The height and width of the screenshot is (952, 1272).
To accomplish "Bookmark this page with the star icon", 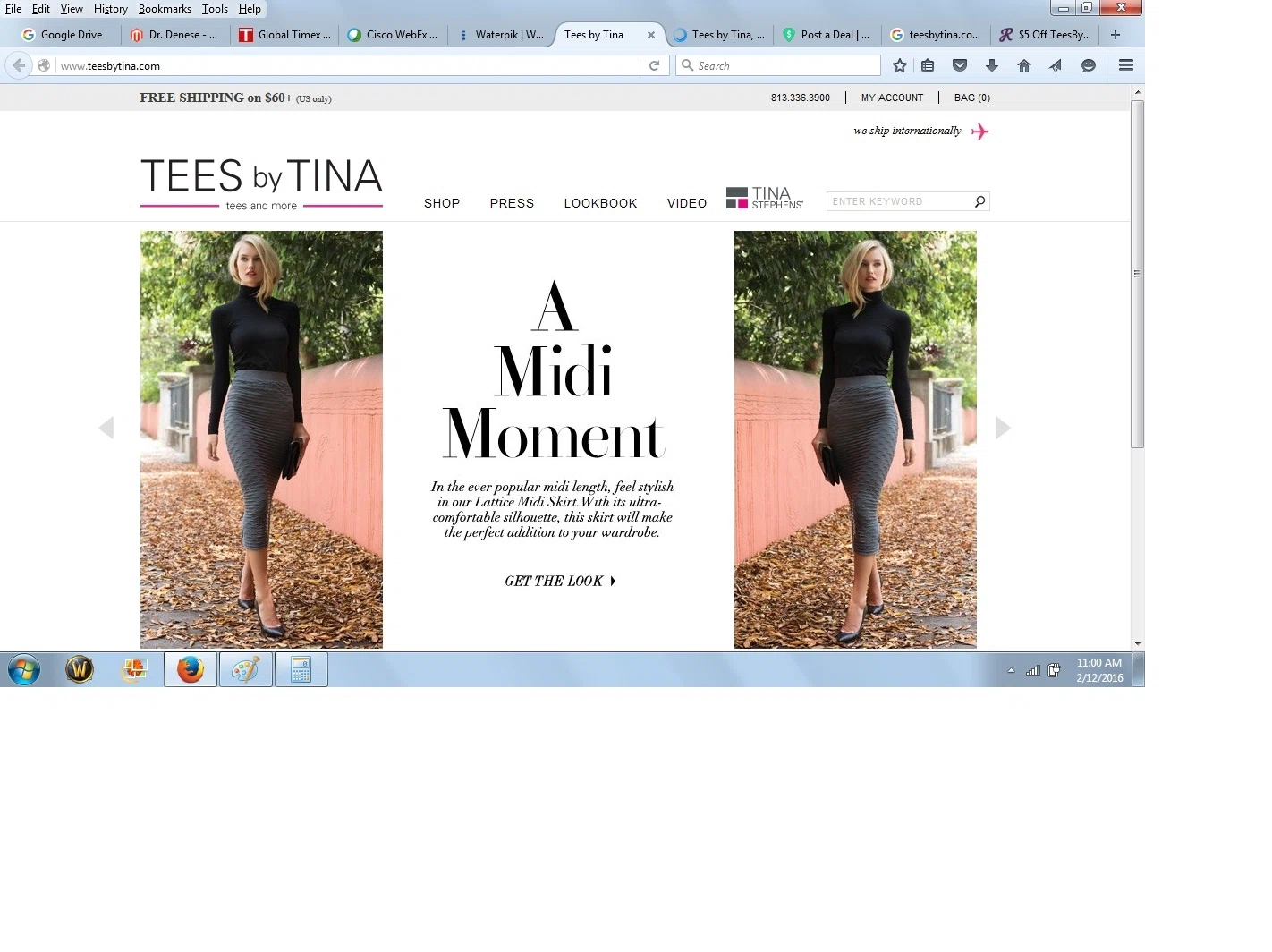I will (x=900, y=65).
